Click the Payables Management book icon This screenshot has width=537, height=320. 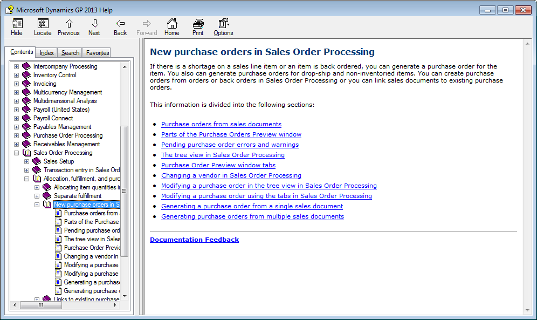point(26,127)
